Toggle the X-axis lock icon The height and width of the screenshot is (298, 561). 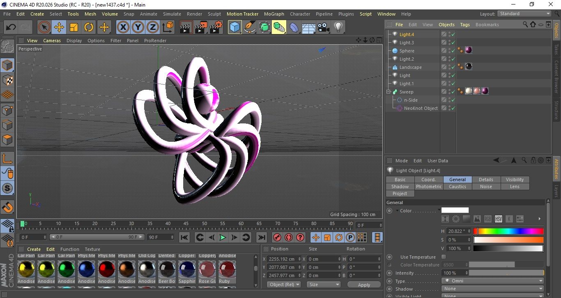[123, 27]
